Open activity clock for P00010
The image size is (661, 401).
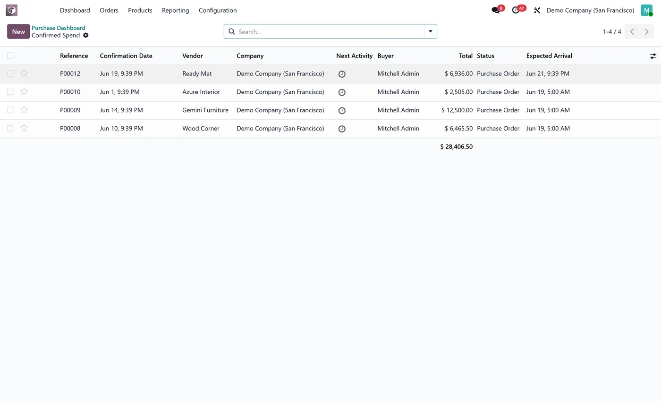[342, 92]
